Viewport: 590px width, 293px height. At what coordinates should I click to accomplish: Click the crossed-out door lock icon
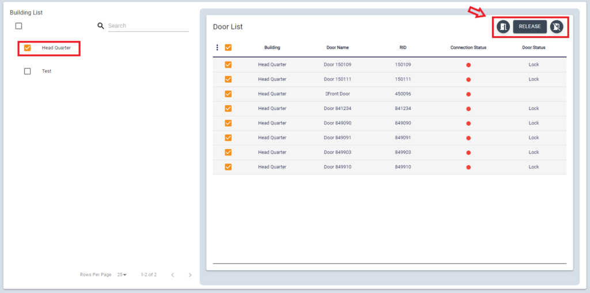[x=556, y=27]
